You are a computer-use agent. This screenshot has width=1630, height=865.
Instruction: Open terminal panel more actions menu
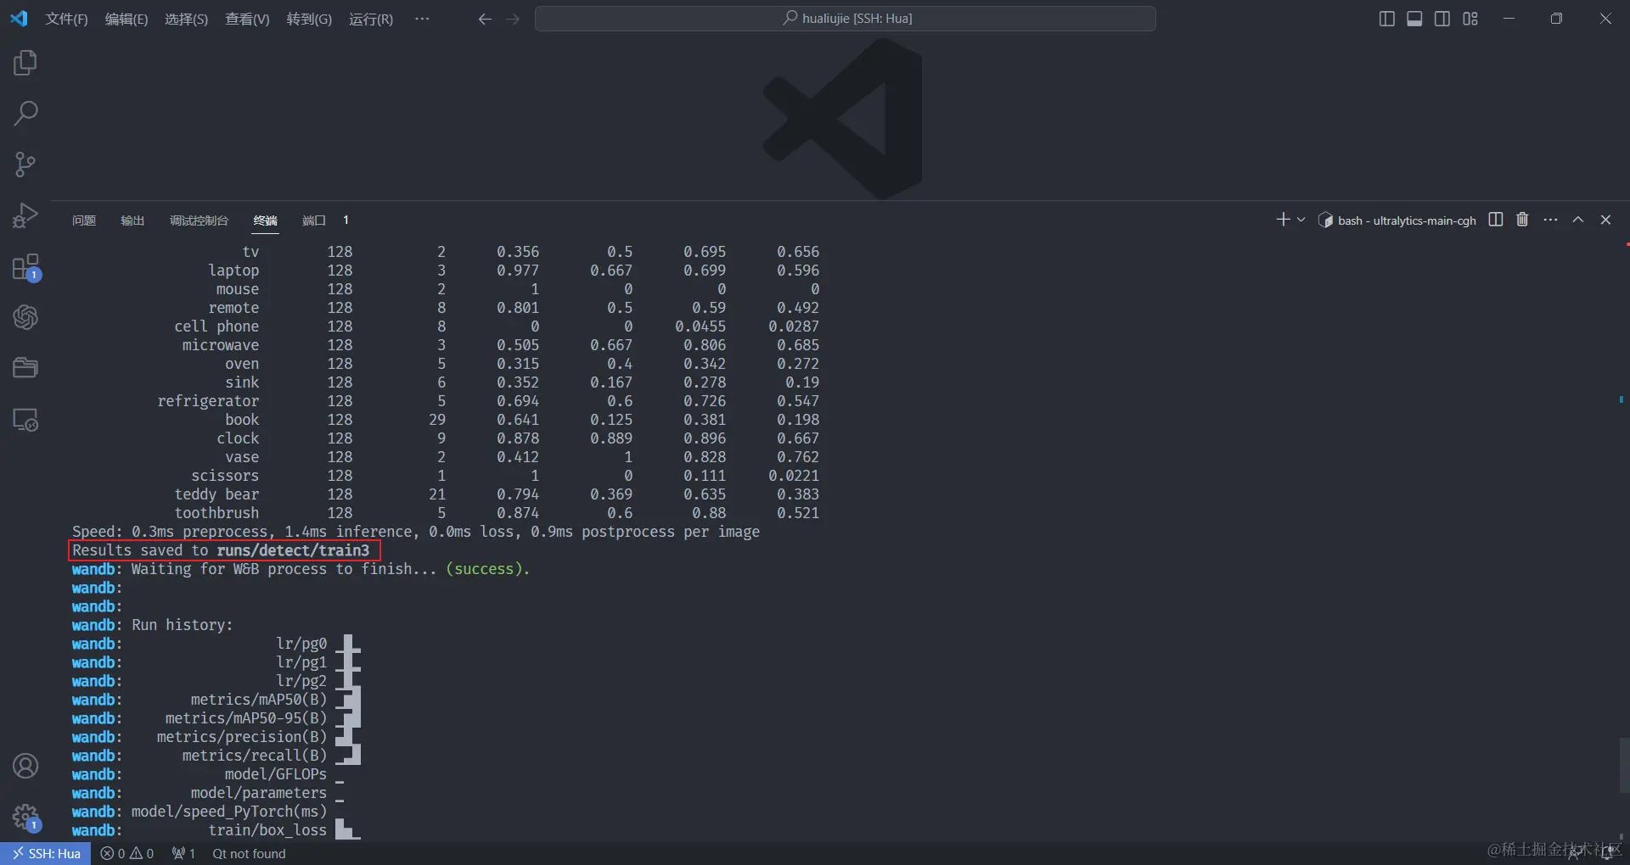[x=1550, y=220]
